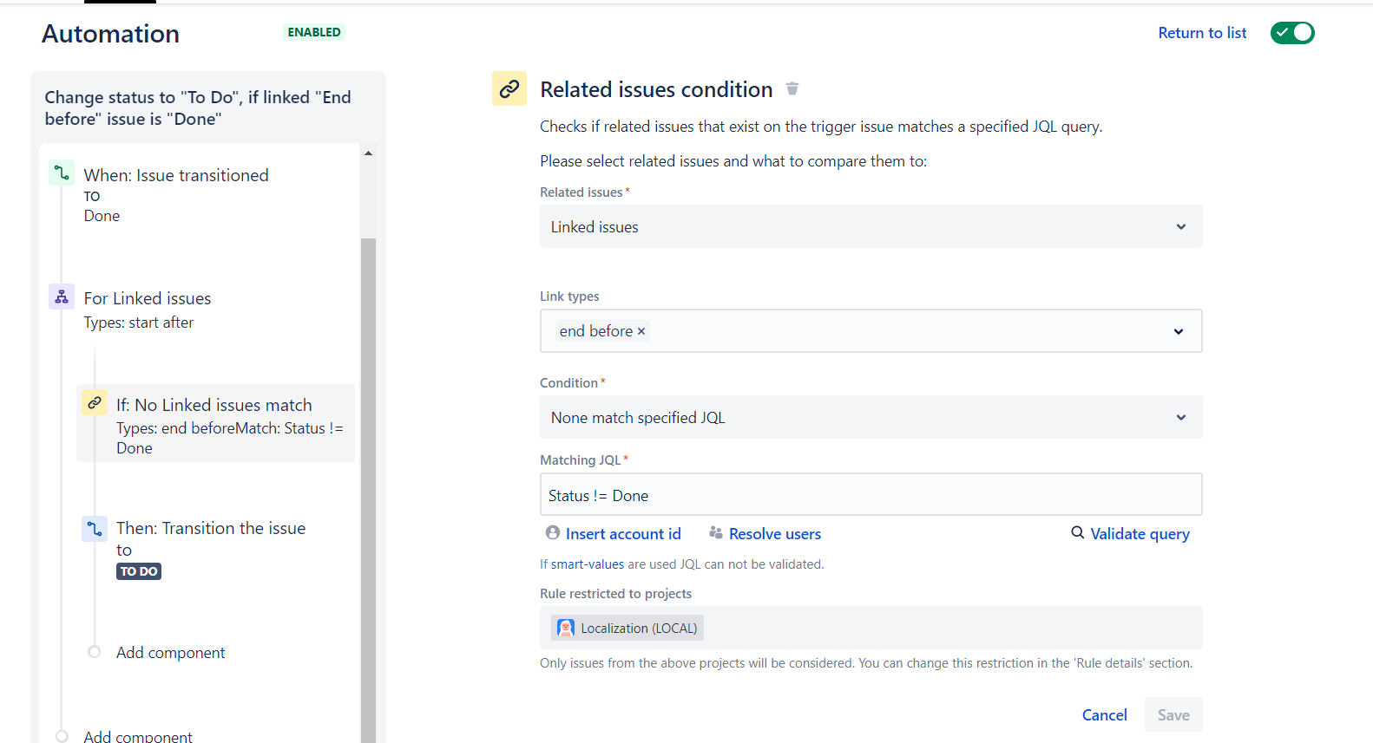Image resolution: width=1373 pixels, height=743 pixels.
Task: Open the Condition dropdown
Action: click(870, 417)
